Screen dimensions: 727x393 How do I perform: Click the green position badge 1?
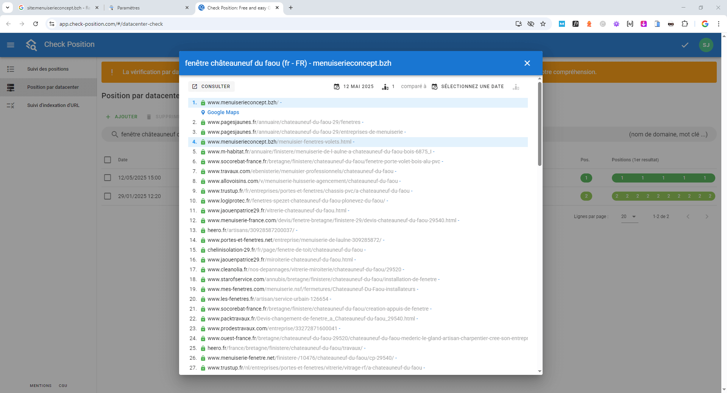click(586, 178)
